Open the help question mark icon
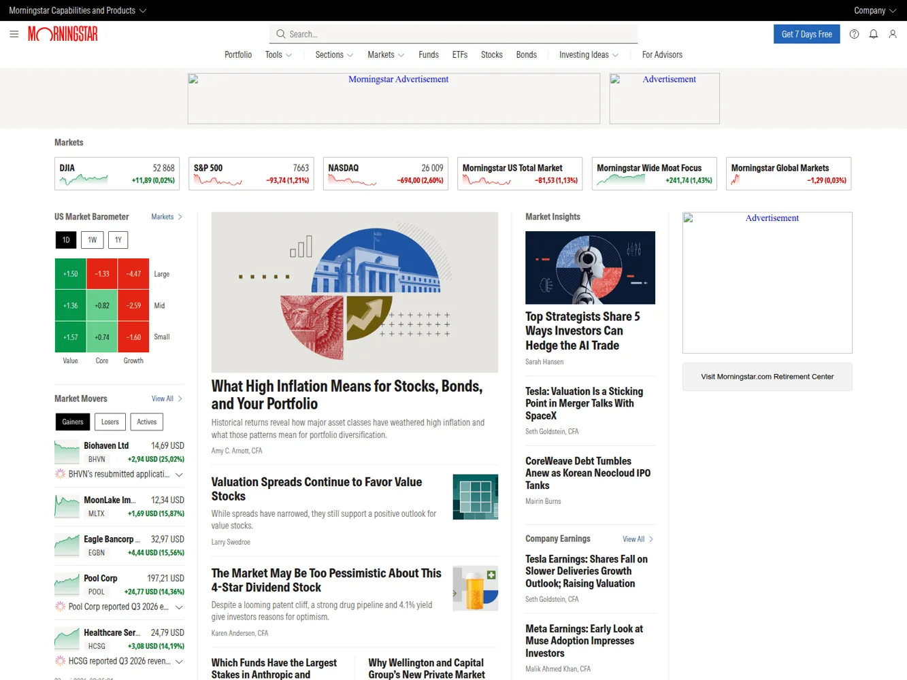 pos(854,34)
